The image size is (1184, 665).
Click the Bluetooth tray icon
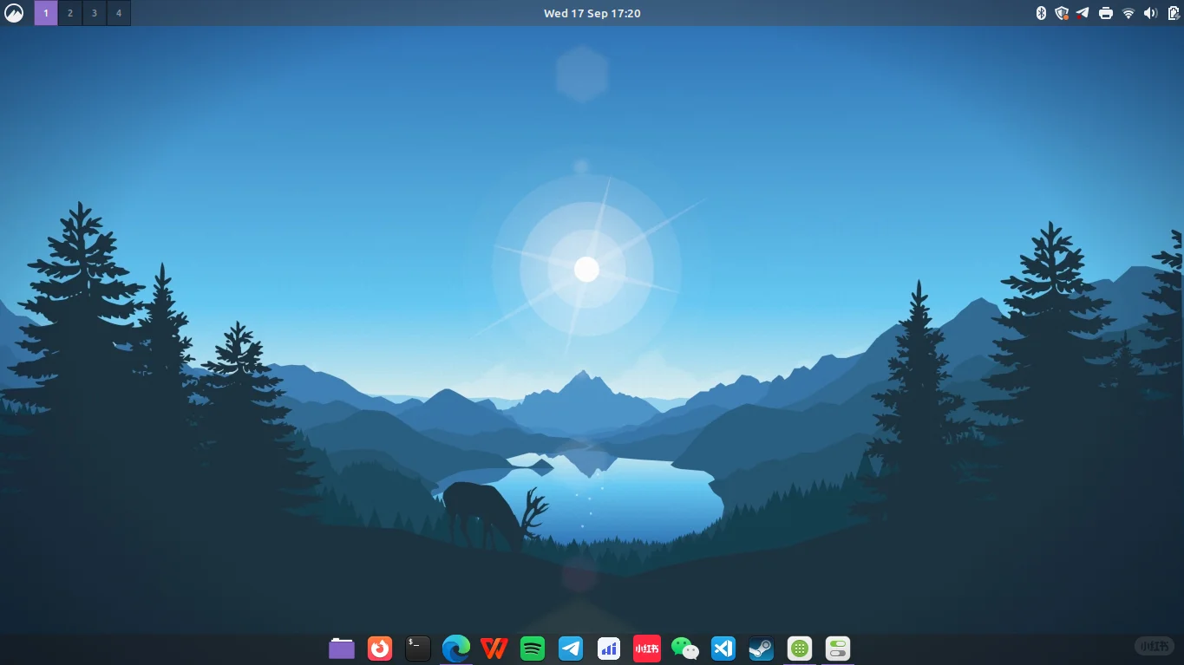[1040, 13]
